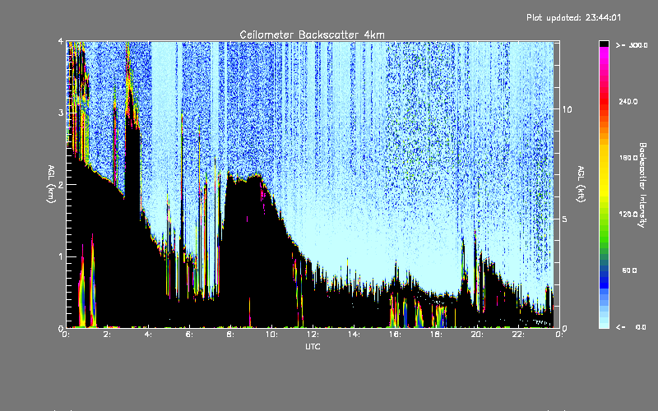Click the '22:' UTC hour tick

click(519, 335)
